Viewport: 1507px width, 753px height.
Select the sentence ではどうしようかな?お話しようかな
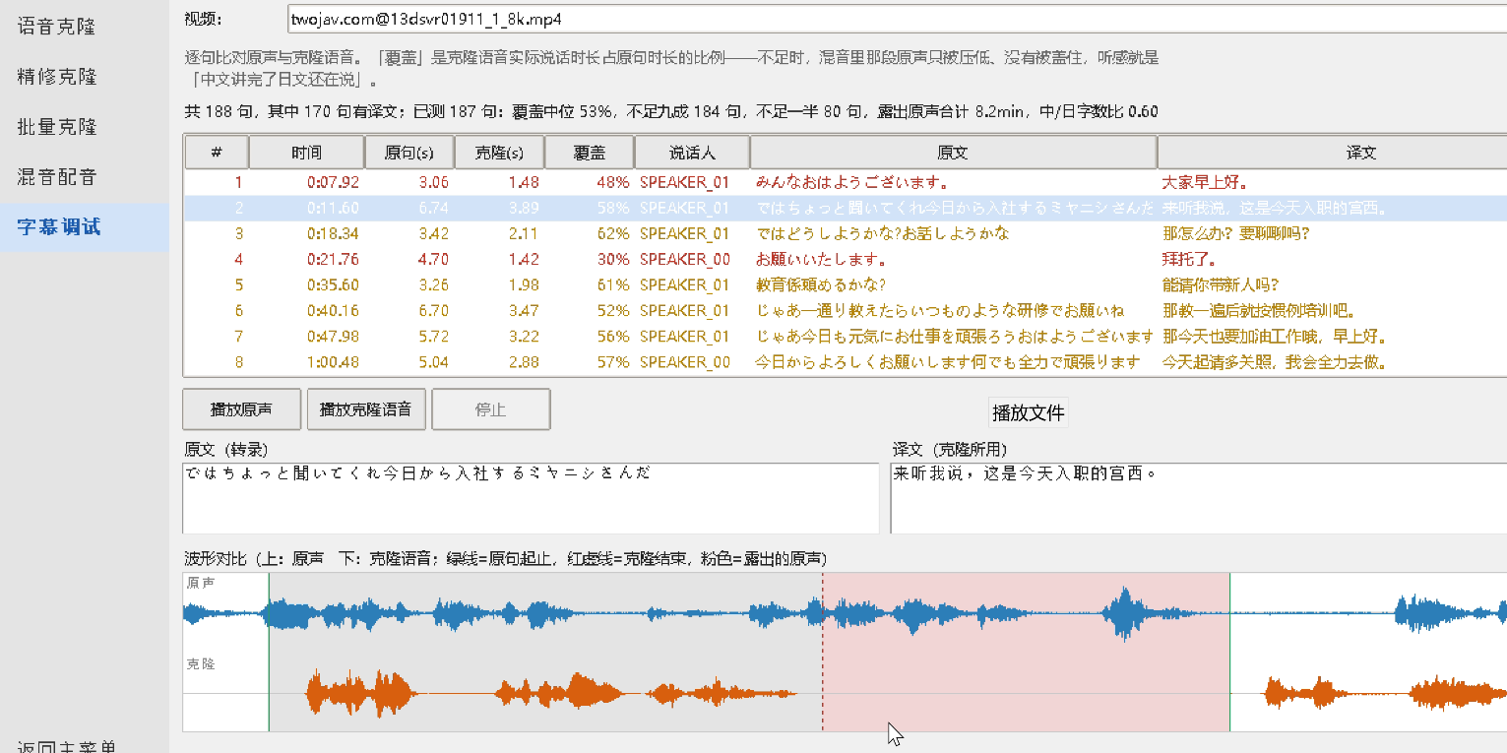tap(882, 233)
